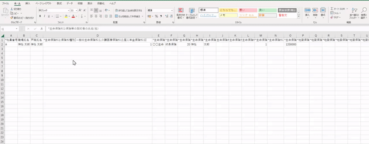This screenshot has width=369, height=144.
Task: Click the Insert cells icon
Action: pyautogui.click(x=307, y=10)
